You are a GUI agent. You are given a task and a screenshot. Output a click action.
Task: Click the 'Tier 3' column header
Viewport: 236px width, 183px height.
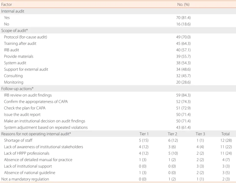click(x=200, y=134)
